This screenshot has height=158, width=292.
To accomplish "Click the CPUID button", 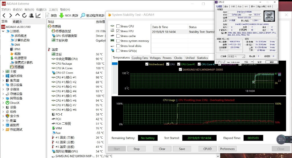I will pyautogui.click(x=207, y=149).
